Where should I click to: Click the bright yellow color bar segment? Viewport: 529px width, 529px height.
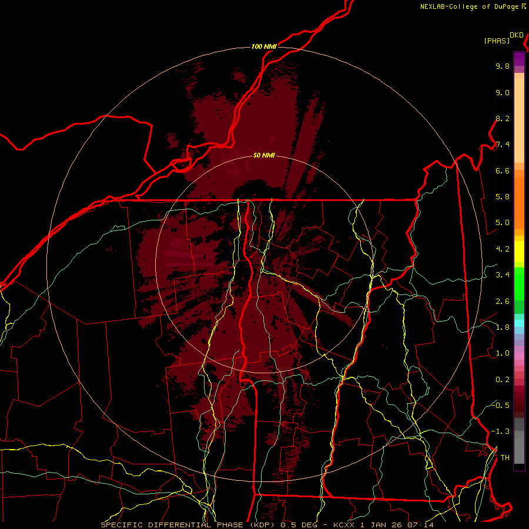(519, 252)
